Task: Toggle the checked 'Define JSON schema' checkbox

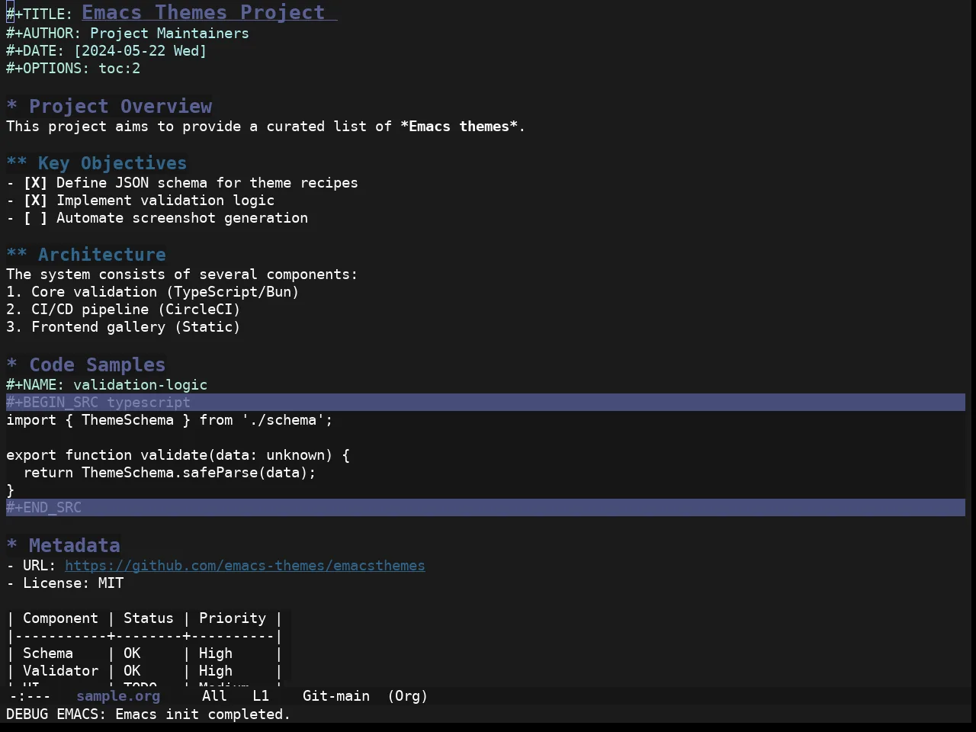Action: click(35, 183)
